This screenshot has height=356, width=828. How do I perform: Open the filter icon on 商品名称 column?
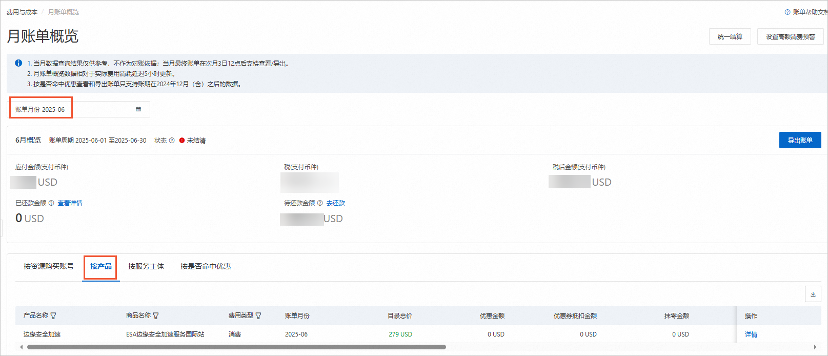tap(156, 315)
